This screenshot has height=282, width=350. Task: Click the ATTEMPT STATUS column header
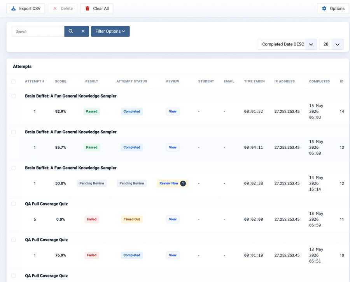pos(132,81)
